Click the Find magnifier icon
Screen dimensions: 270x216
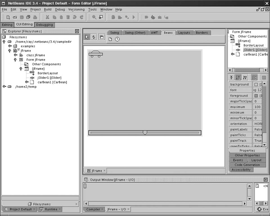[x=94, y=17]
